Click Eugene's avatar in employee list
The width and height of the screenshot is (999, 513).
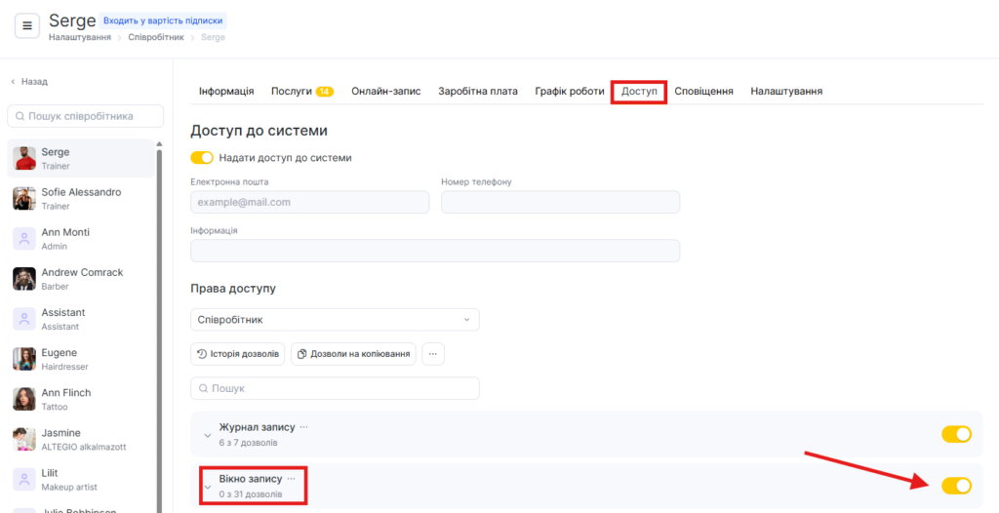(x=24, y=359)
